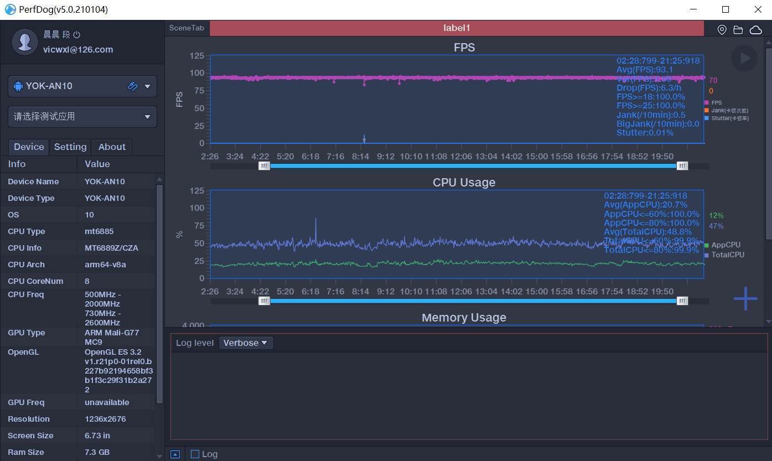This screenshot has height=461, width=772.
Task: Click the blue plus add-chart icon
Action: click(745, 299)
